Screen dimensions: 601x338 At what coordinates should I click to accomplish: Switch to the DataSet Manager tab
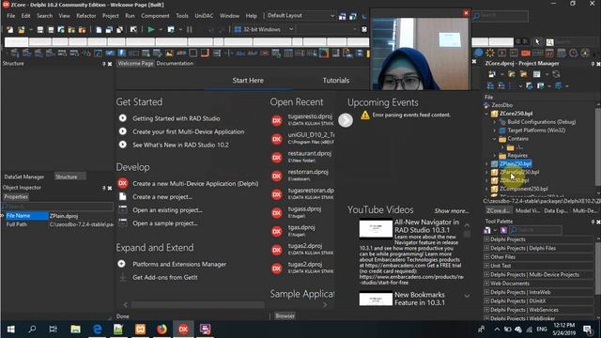(x=24, y=177)
